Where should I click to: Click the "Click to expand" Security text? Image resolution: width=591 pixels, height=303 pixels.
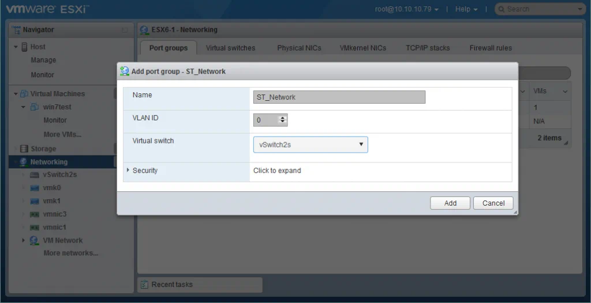[277, 171]
